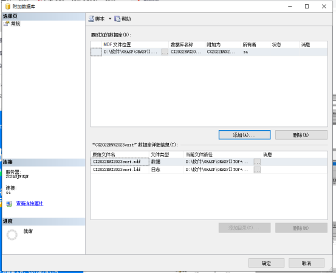Sort by MDF 文件位置 column header
The width and height of the screenshot is (336, 273).
(135, 44)
